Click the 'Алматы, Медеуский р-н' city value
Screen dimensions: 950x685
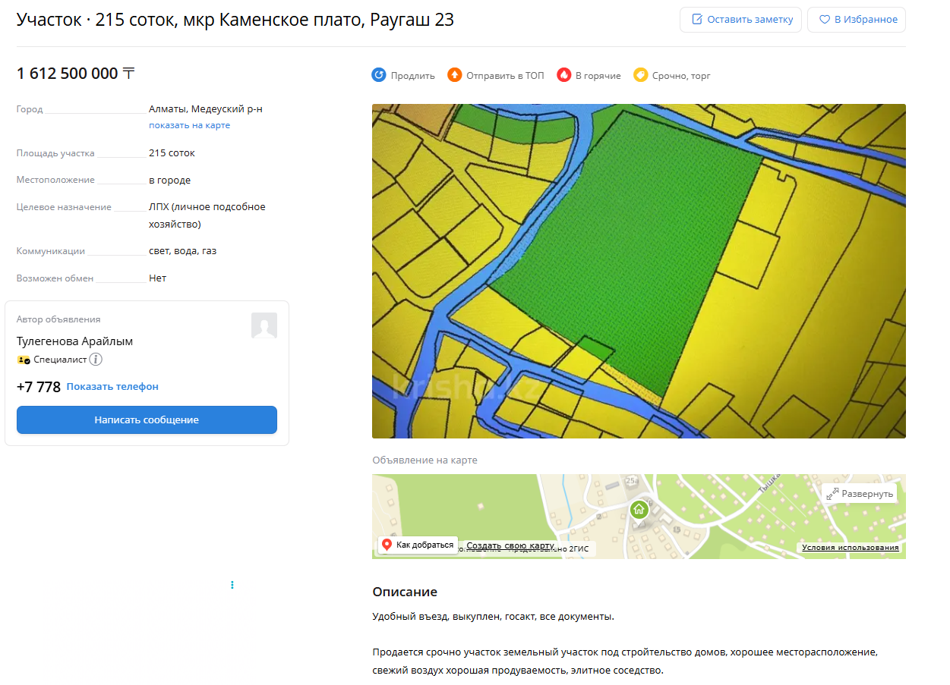click(x=206, y=109)
